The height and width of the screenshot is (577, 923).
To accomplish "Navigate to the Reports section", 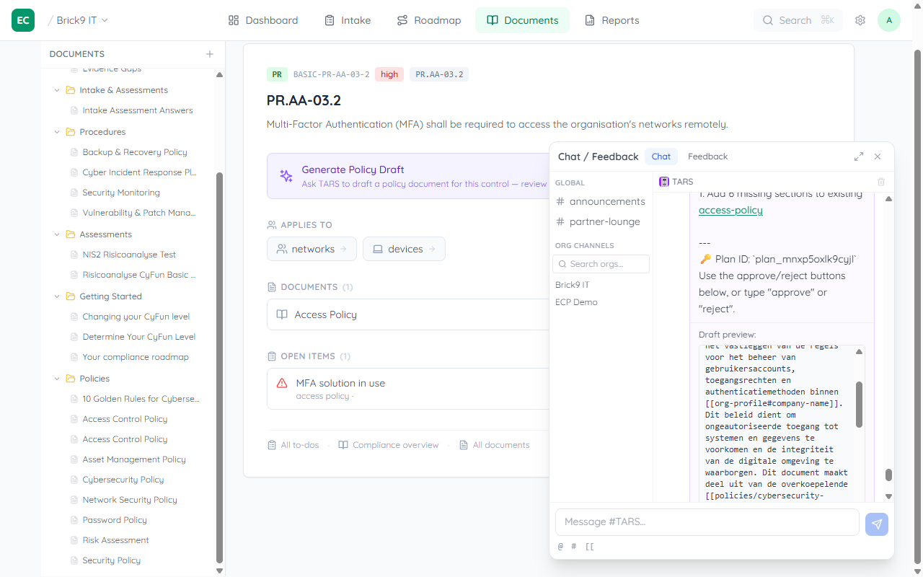I will coord(612,20).
